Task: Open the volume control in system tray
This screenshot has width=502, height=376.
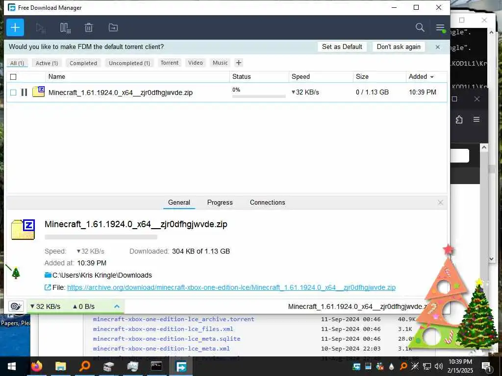Action: (x=439, y=366)
